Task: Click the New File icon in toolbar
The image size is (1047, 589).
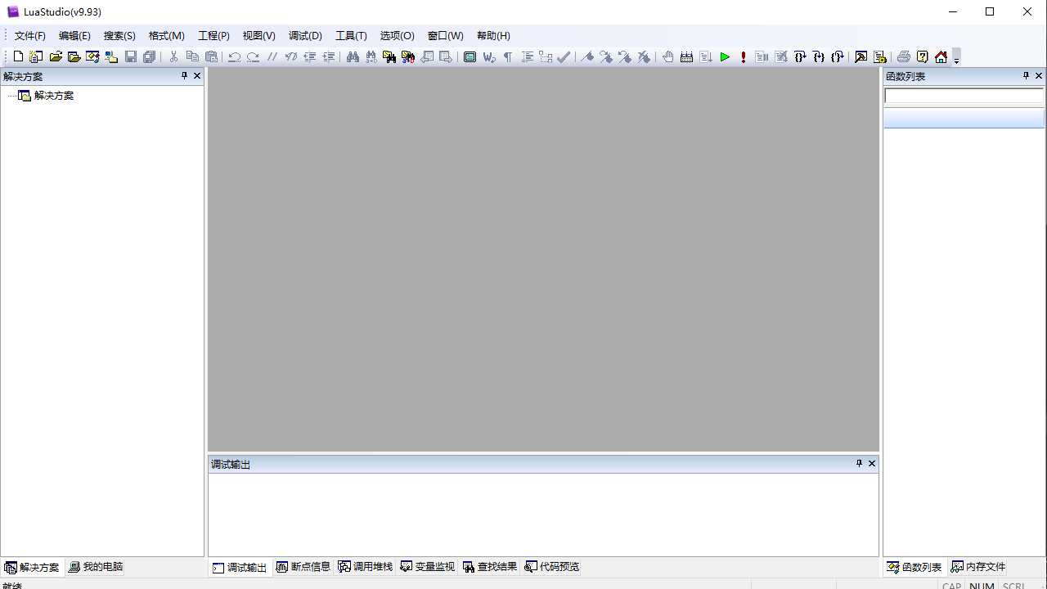Action: click(18, 57)
